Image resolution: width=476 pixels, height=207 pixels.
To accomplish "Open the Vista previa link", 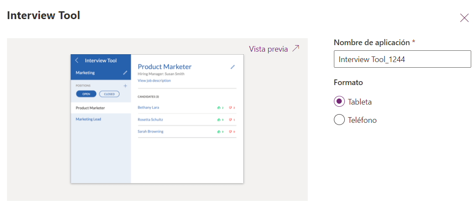I will [x=269, y=49].
